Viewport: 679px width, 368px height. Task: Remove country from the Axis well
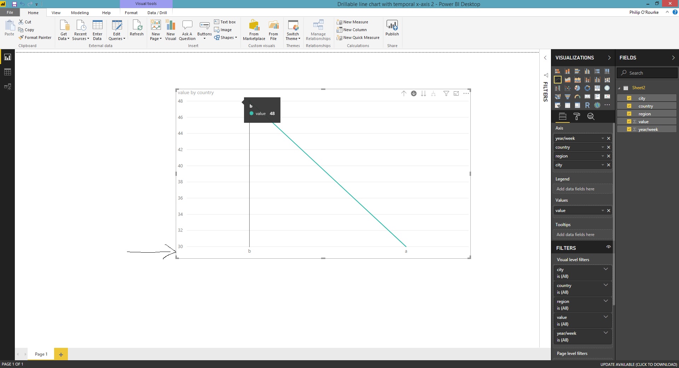[609, 147]
